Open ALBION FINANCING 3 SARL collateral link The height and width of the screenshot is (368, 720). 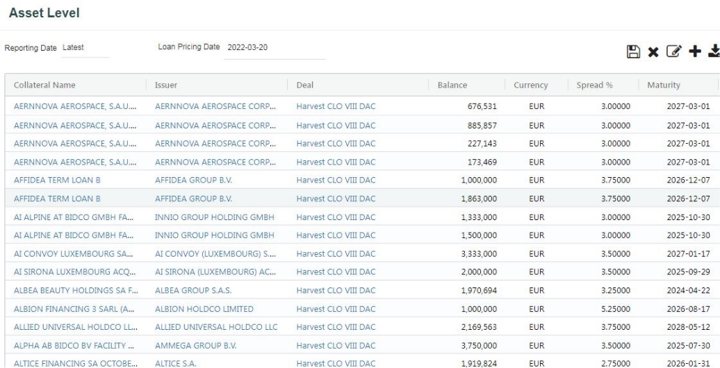click(x=74, y=309)
